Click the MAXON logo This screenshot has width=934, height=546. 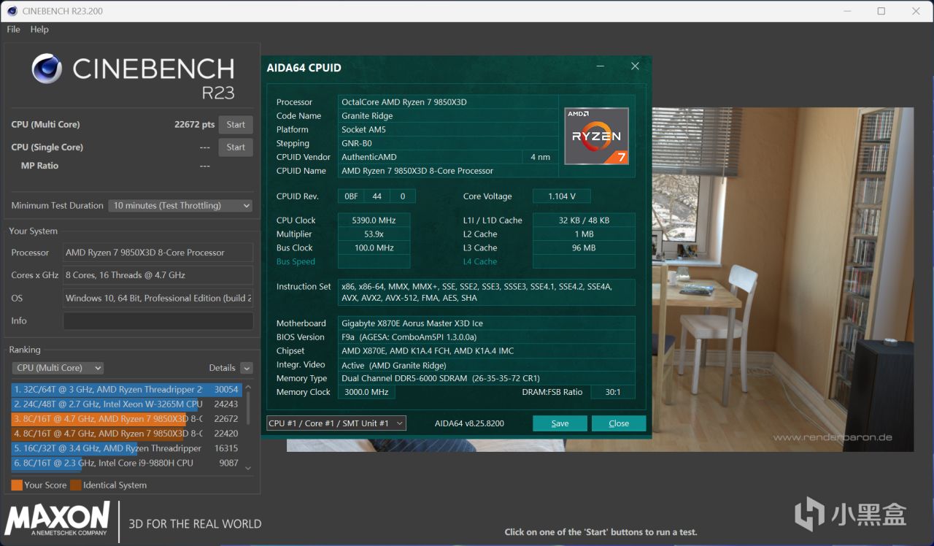click(x=58, y=519)
